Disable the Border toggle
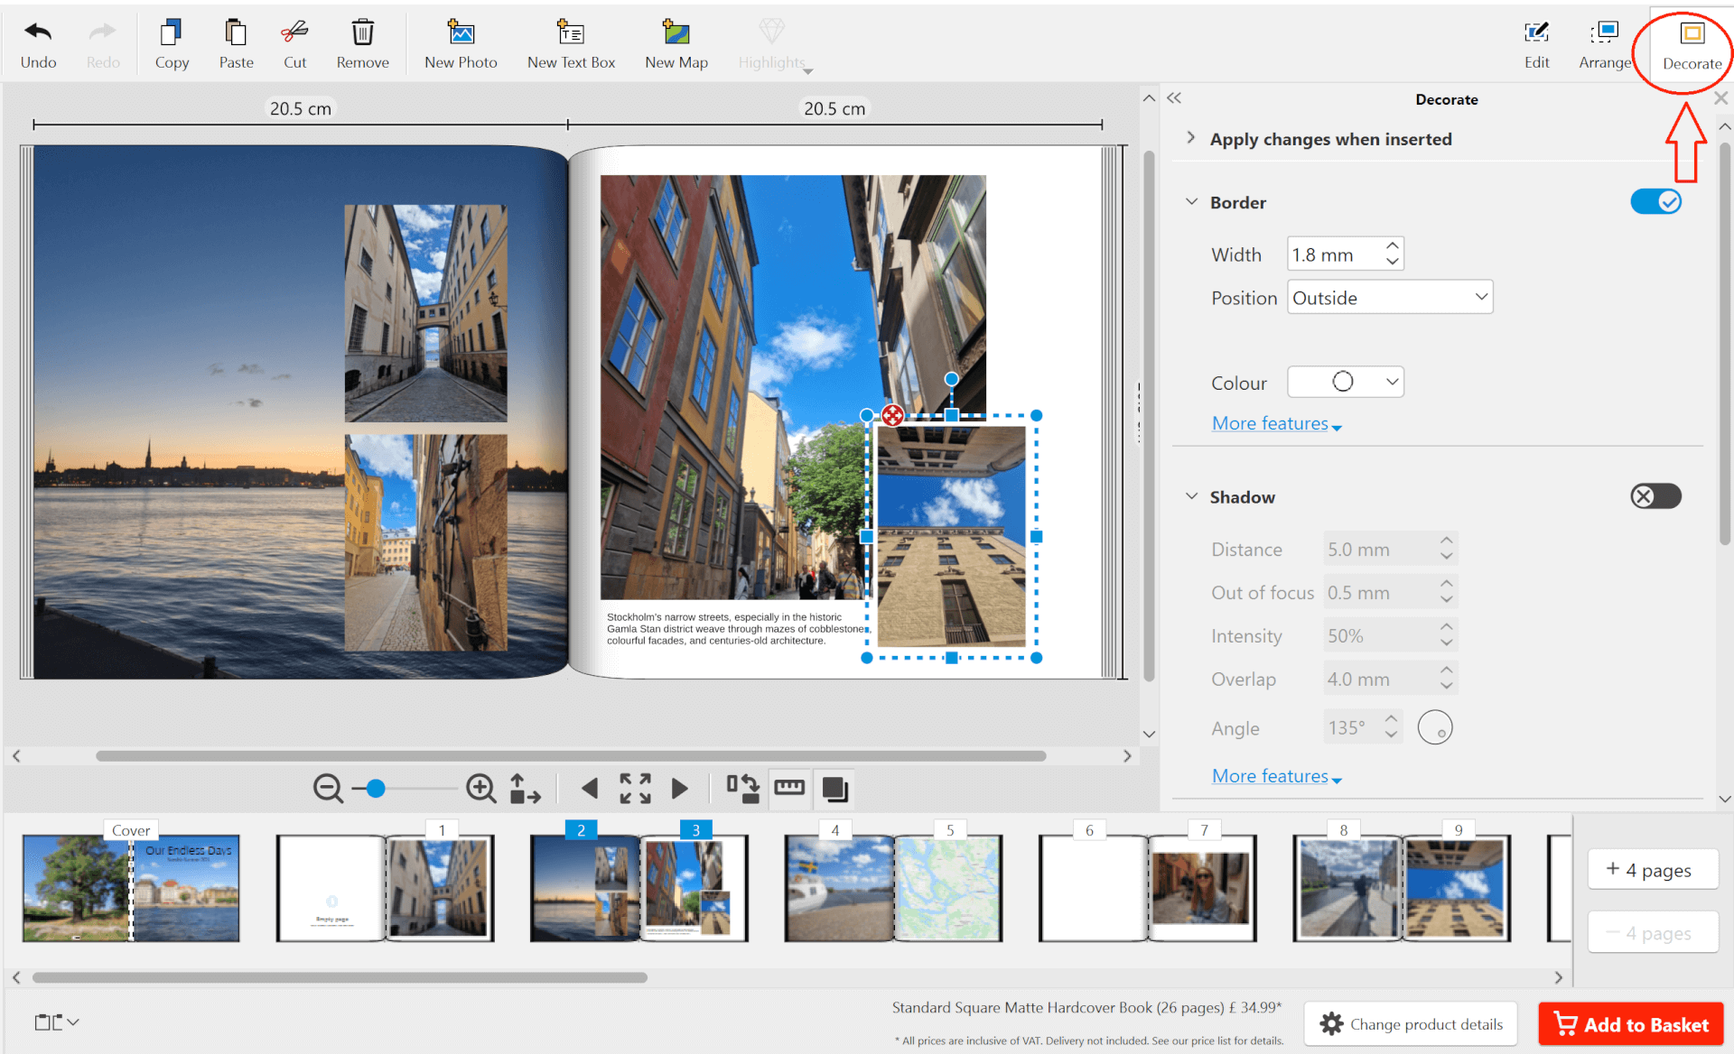The width and height of the screenshot is (1734, 1054). click(x=1655, y=202)
